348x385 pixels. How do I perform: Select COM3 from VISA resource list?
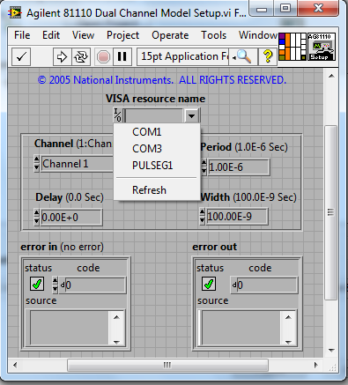point(157,149)
